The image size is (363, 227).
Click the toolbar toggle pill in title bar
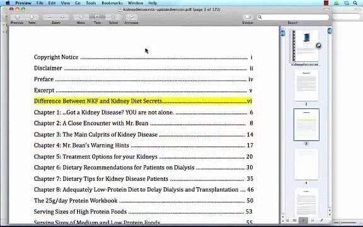pos(326,9)
